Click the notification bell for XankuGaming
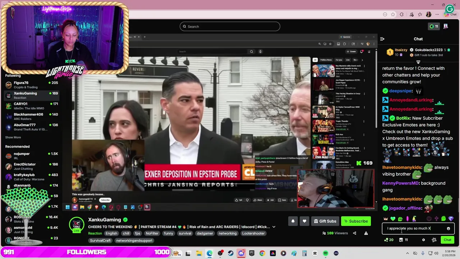Viewport: 460px width, 259px height. (293, 221)
